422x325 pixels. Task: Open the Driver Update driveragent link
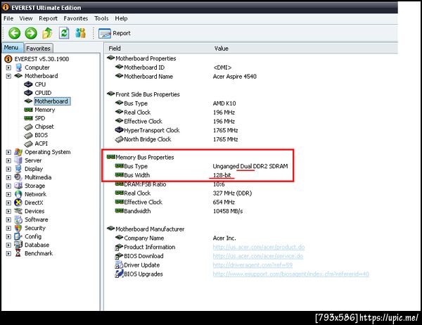tap(252, 265)
